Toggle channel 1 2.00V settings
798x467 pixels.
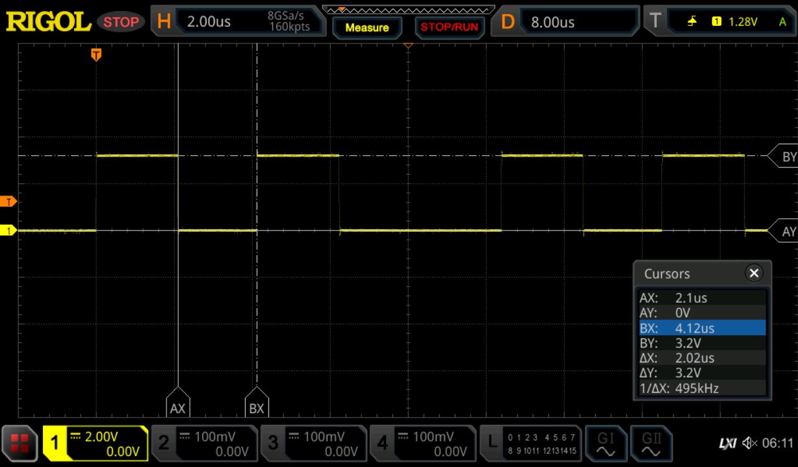[96, 444]
